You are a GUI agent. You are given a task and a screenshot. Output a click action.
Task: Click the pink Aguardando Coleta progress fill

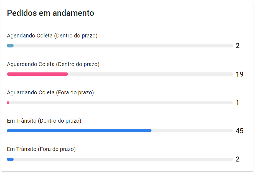point(37,74)
